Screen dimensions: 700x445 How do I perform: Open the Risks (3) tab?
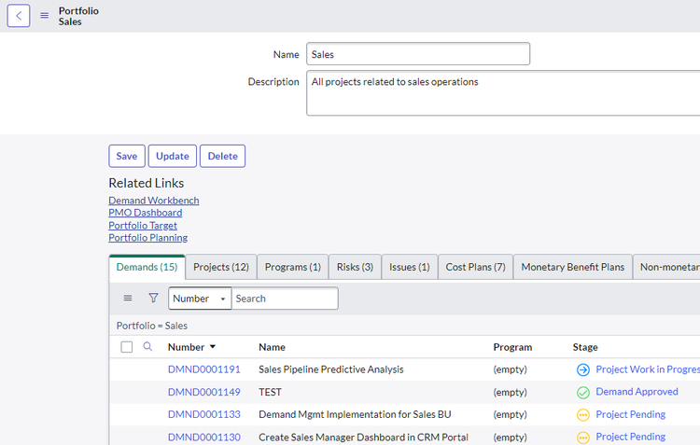click(x=355, y=267)
